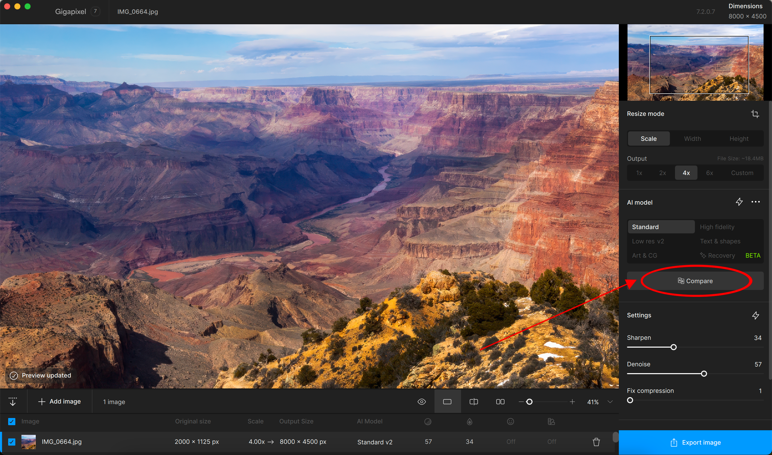
Task: Click the right panel scrollbar
Action: 770,240
